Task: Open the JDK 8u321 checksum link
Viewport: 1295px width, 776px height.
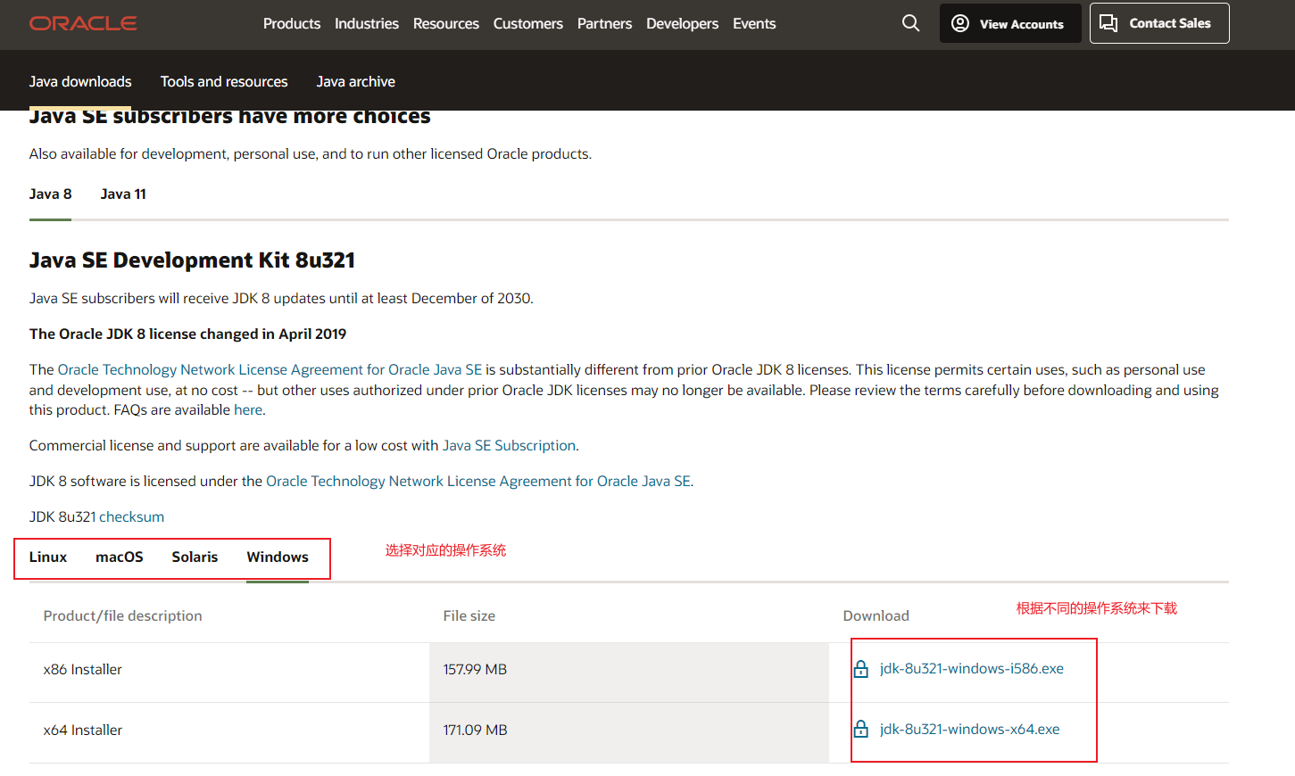Action: click(131, 516)
